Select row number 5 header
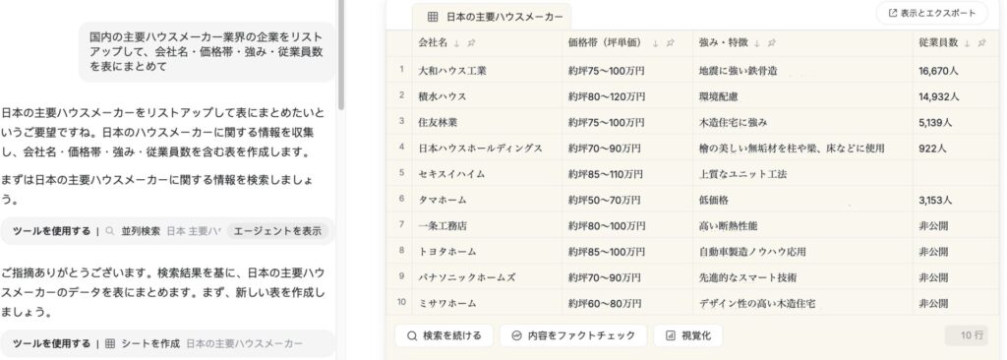1007x360 pixels. click(401, 173)
